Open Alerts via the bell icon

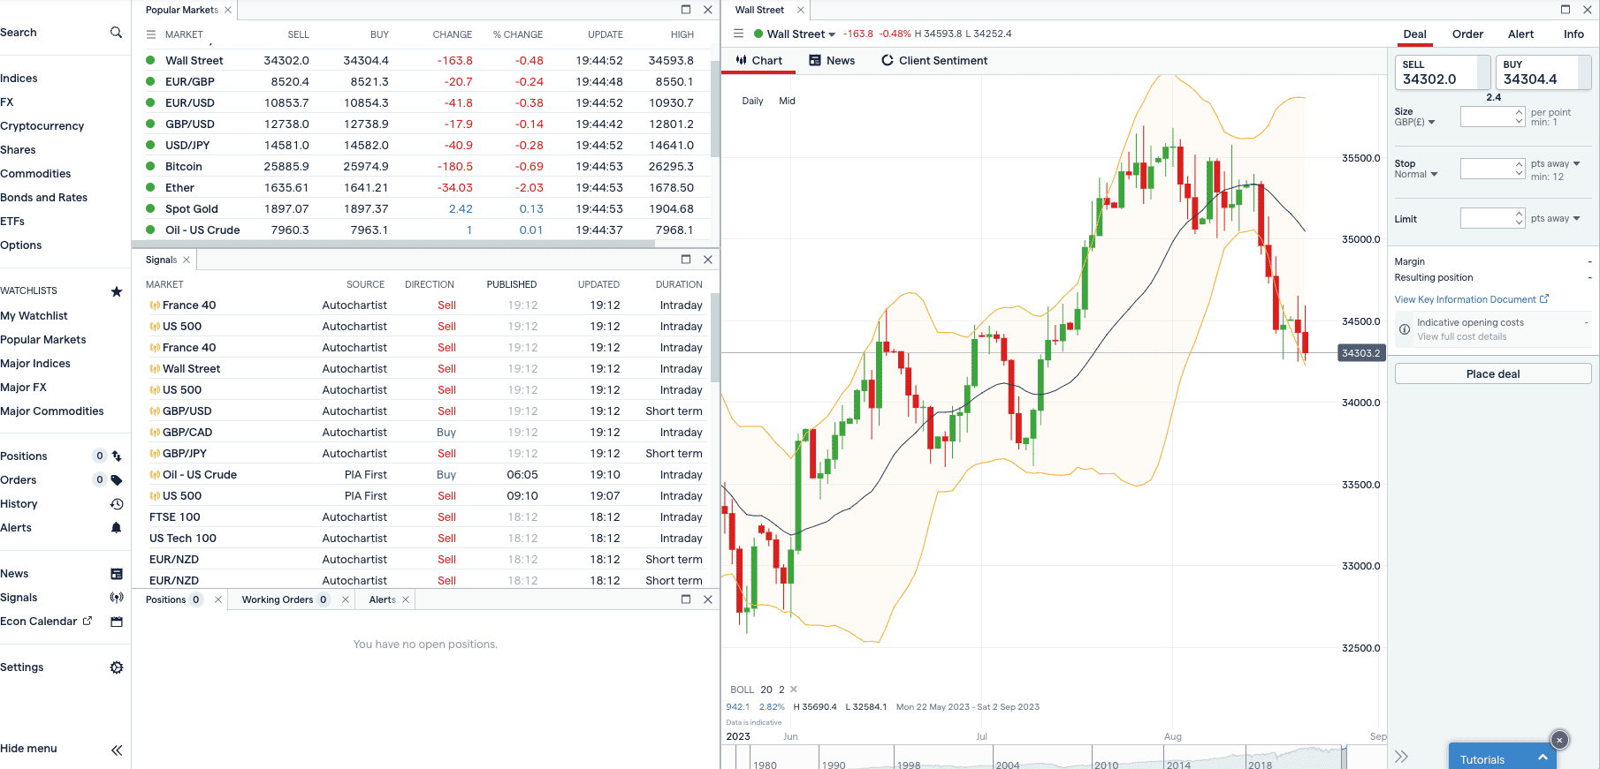116,528
